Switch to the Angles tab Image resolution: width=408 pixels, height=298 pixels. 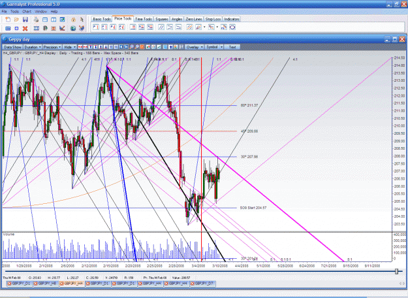(177, 19)
